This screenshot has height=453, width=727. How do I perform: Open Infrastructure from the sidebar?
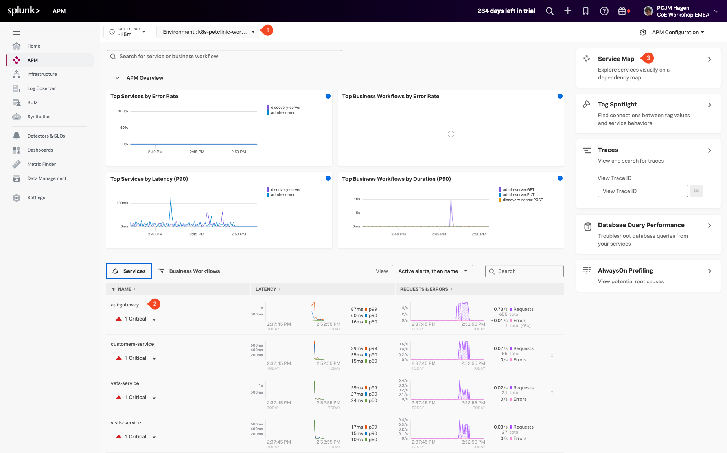point(42,74)
